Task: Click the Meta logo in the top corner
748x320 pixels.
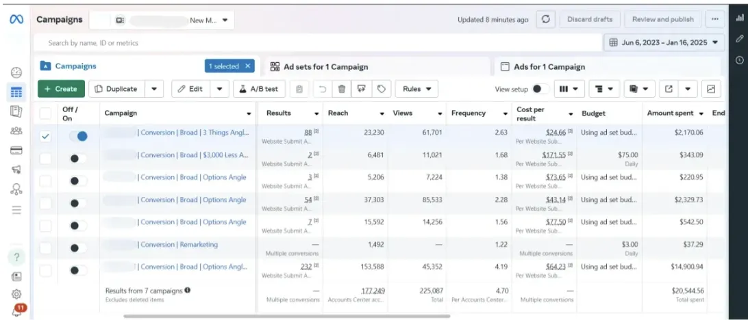Action: (x=16, y=20)
